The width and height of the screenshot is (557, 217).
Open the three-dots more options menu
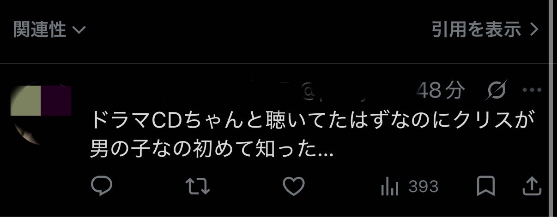coord(531,91)
